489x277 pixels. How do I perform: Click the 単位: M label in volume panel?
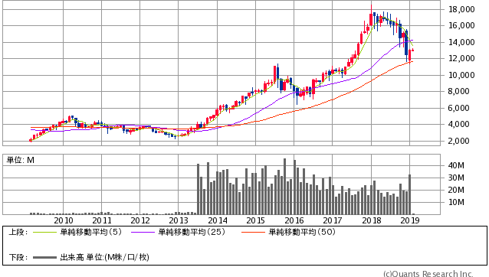tap(21, 160)
